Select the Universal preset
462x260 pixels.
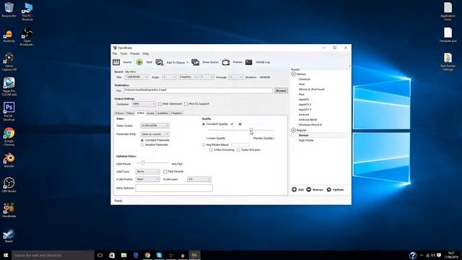[305, 79]
